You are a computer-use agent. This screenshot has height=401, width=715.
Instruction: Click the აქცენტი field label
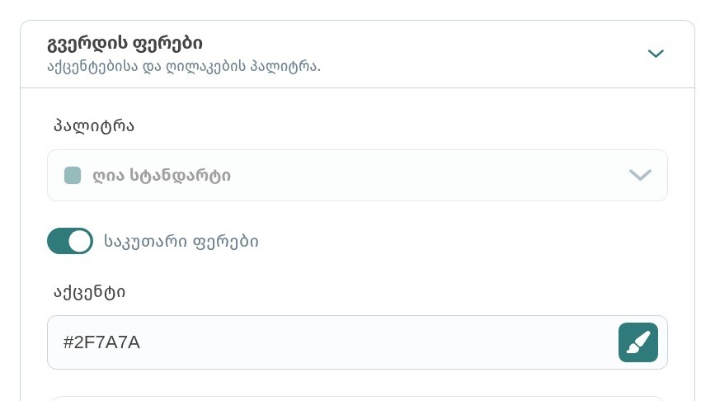tap(89, 292)
